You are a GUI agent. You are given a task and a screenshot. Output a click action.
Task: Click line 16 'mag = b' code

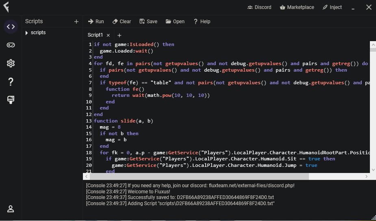[x=116, y=140]
